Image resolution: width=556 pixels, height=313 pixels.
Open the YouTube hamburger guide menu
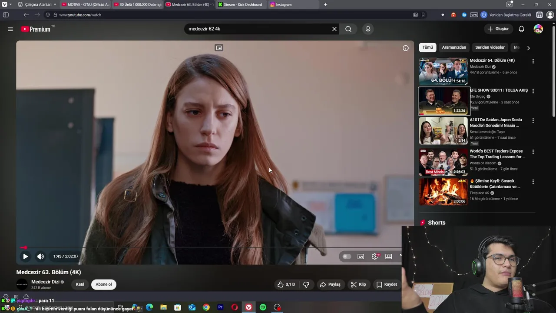(10, 29)
